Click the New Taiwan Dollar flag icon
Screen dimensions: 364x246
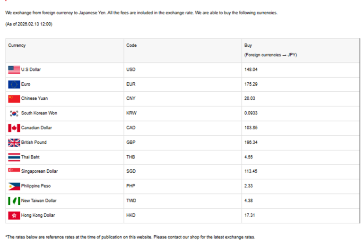[x=14, y=201]
